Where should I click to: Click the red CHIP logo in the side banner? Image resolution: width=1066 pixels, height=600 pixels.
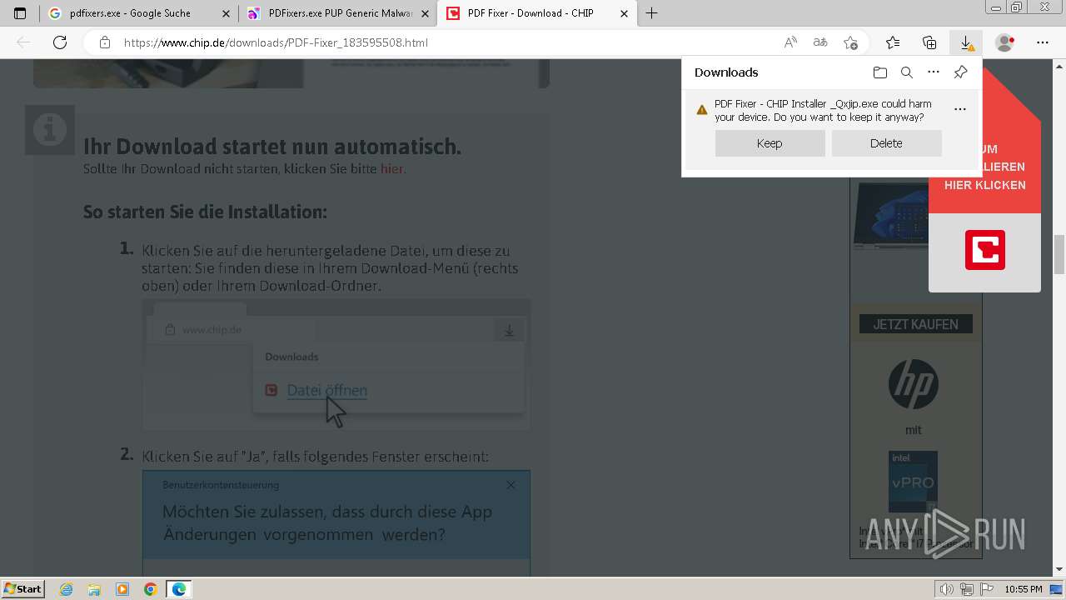(x=985, y=250)
